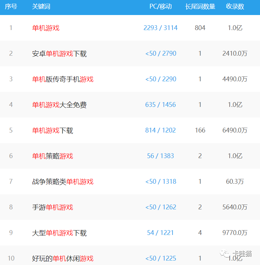Open keyword 手游单机游戏
The height and width of the screenshot is (265, 260).
52,207
